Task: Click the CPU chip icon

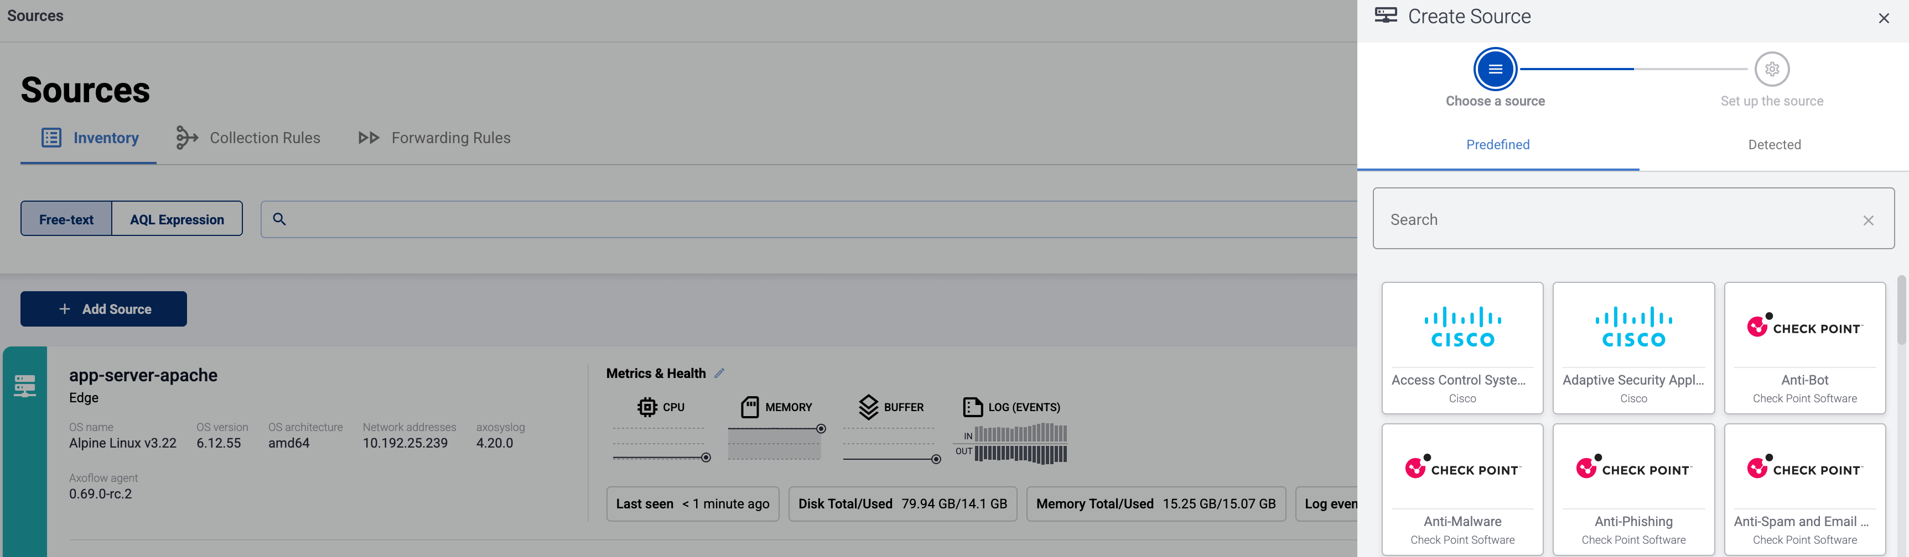Action: [x=647, y=407]
